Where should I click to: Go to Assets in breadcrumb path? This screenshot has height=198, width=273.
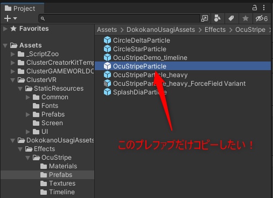coord(107,30)
